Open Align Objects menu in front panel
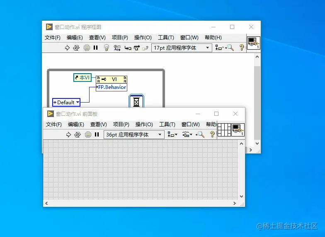The height and width of the screenshot is (237, 325). coord(172,135)
